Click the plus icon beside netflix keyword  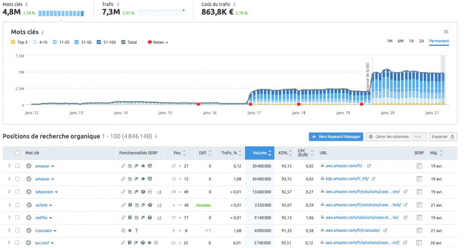pos(29,218)
